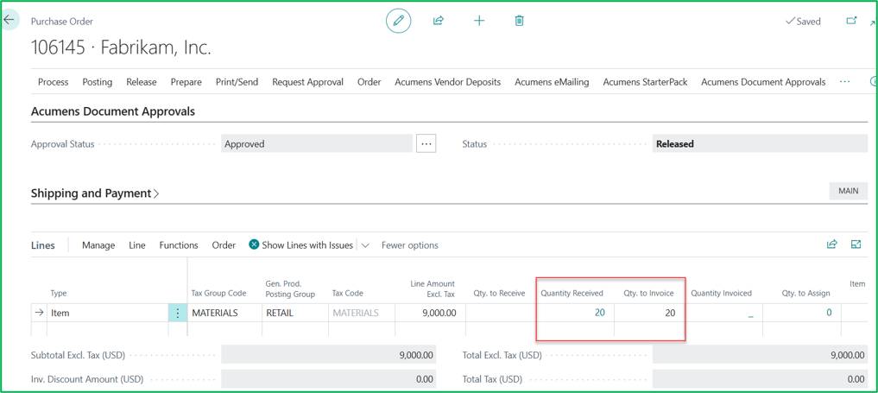Click the pencil edit icon
Screen dimensions: 878x393
(398, 21)
